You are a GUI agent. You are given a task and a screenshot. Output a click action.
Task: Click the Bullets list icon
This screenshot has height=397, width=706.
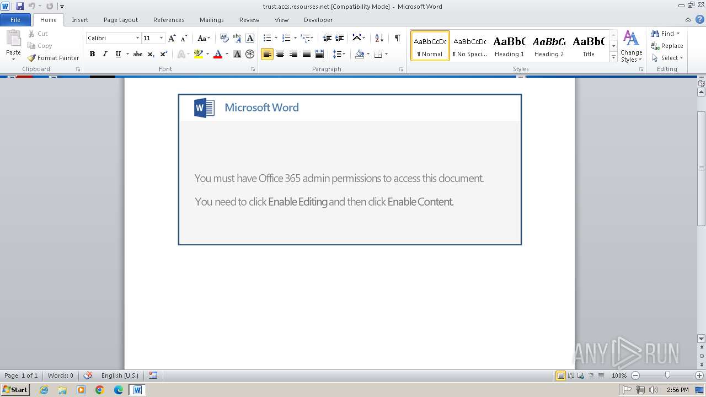point(267,38)
